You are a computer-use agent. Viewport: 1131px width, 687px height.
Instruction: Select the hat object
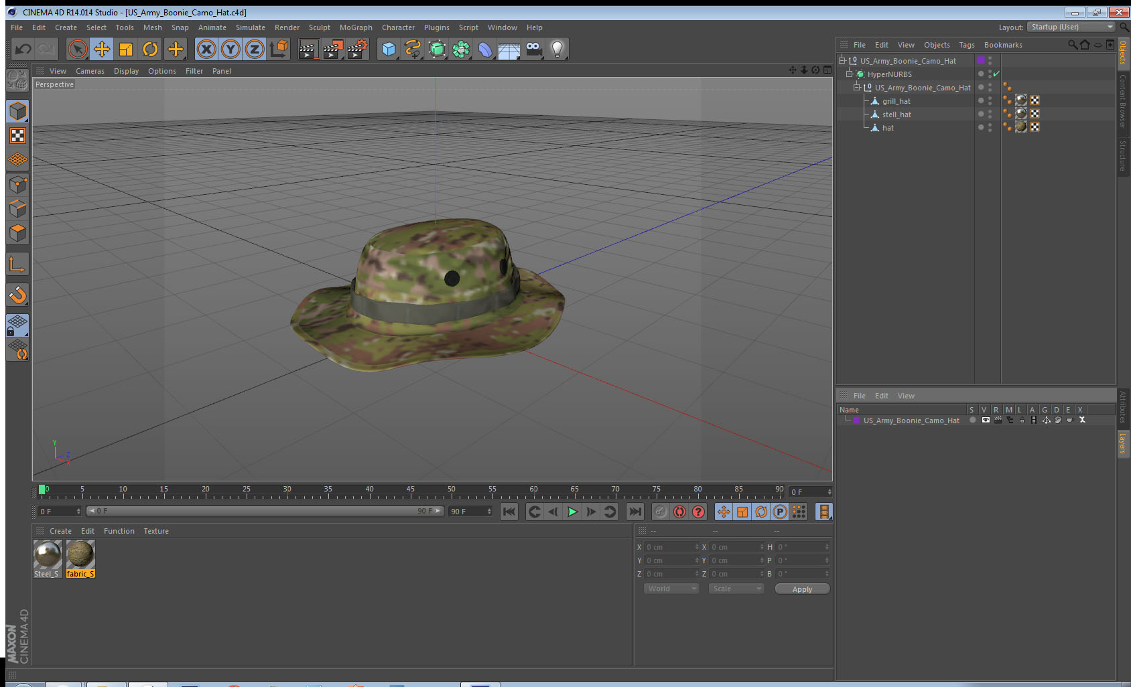888,128
